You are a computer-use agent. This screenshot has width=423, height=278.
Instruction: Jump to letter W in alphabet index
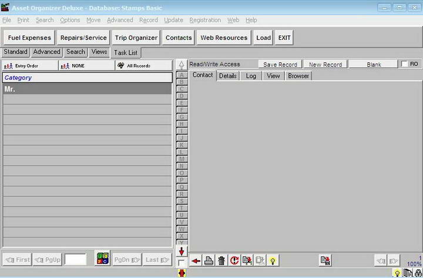[x=182, y=229]
